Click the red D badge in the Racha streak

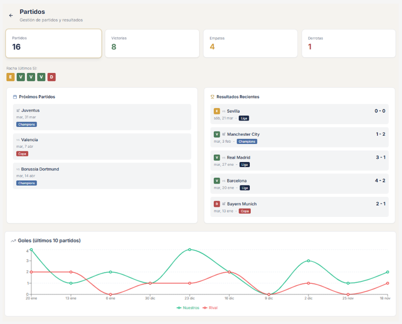pyautogui.click(x=51, y=77)
